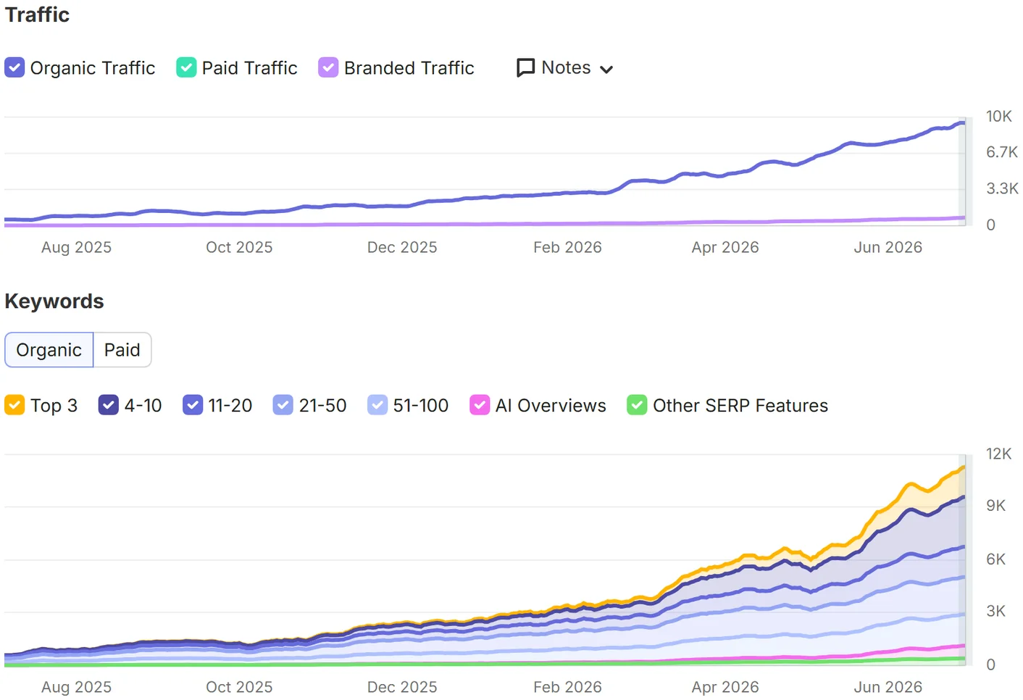Disable the 51-100 positions checkbox

click(x=377, y=405)
